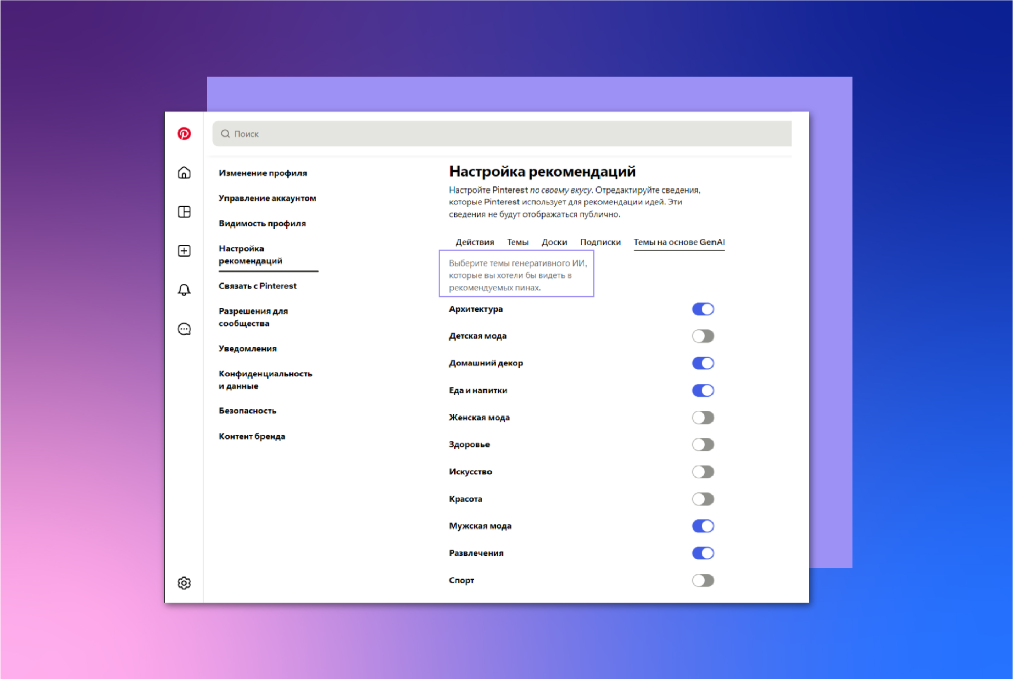Switch to the Доски tab
The width and height of the screenshot is (1013, 680).
tap(554, 242)
